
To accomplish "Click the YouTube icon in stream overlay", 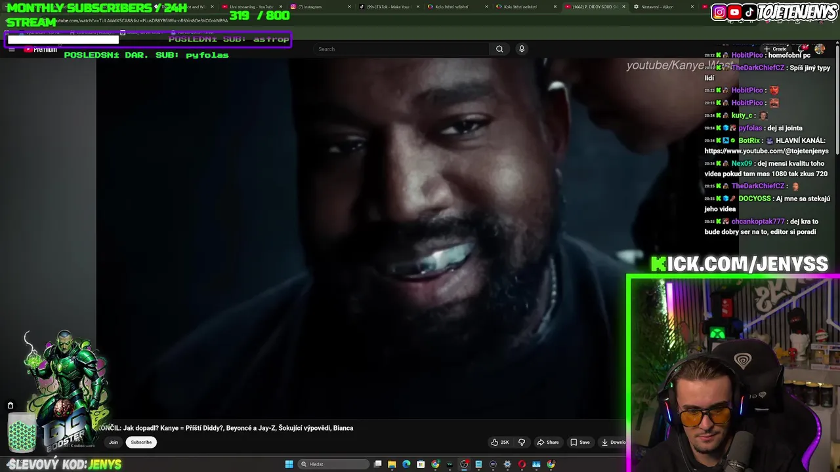I will pos(735,12).
